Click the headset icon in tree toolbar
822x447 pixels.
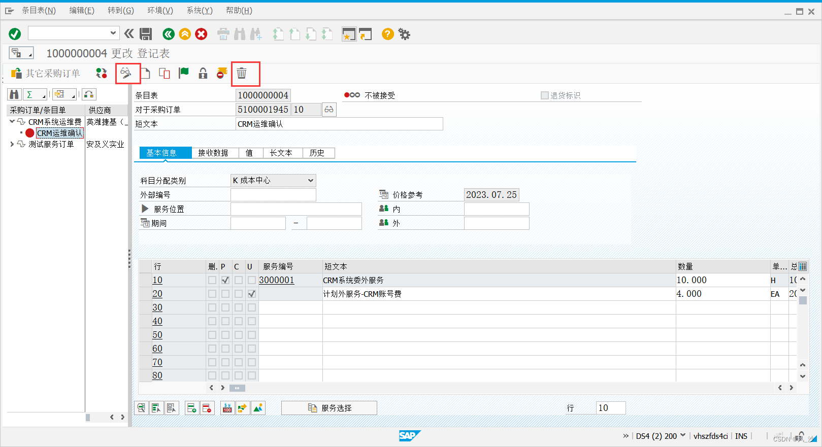coord(89,94)
